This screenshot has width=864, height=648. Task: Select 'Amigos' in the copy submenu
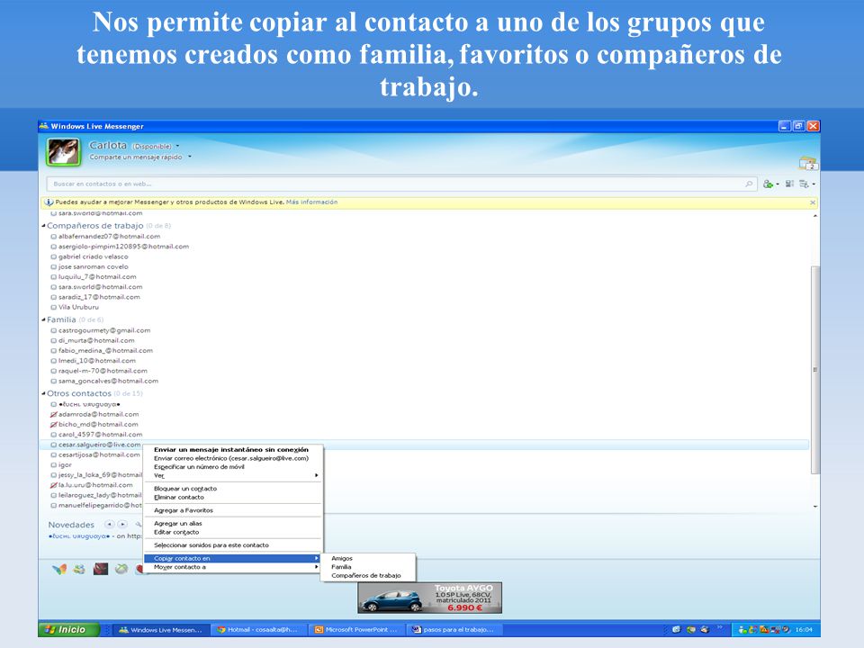[x=367, y=559]
